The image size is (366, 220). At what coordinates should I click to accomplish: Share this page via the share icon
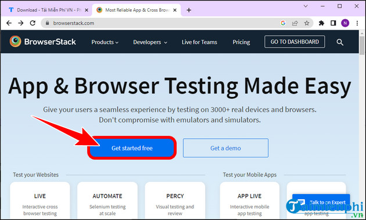tap(295, 23)
